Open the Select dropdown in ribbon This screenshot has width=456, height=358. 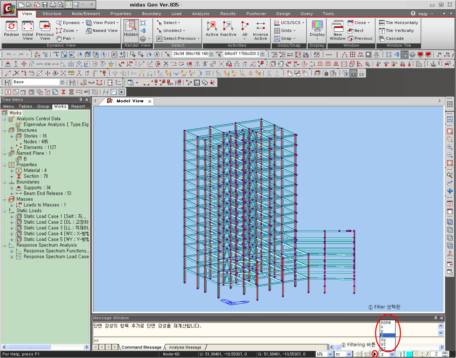168,23
